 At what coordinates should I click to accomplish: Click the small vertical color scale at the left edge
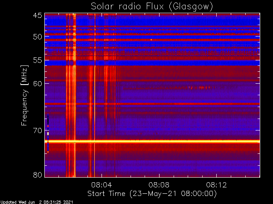(48, 133)
